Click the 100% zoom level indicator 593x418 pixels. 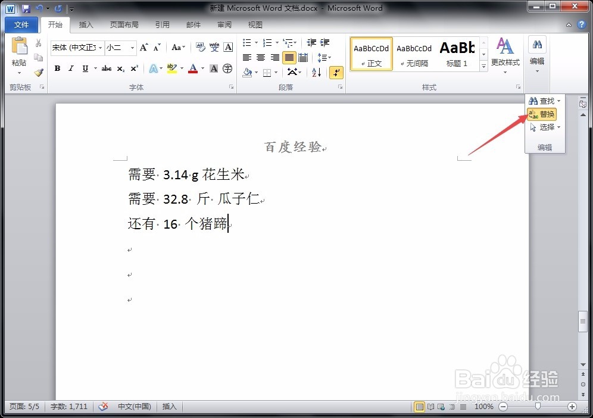coord(483,407)
